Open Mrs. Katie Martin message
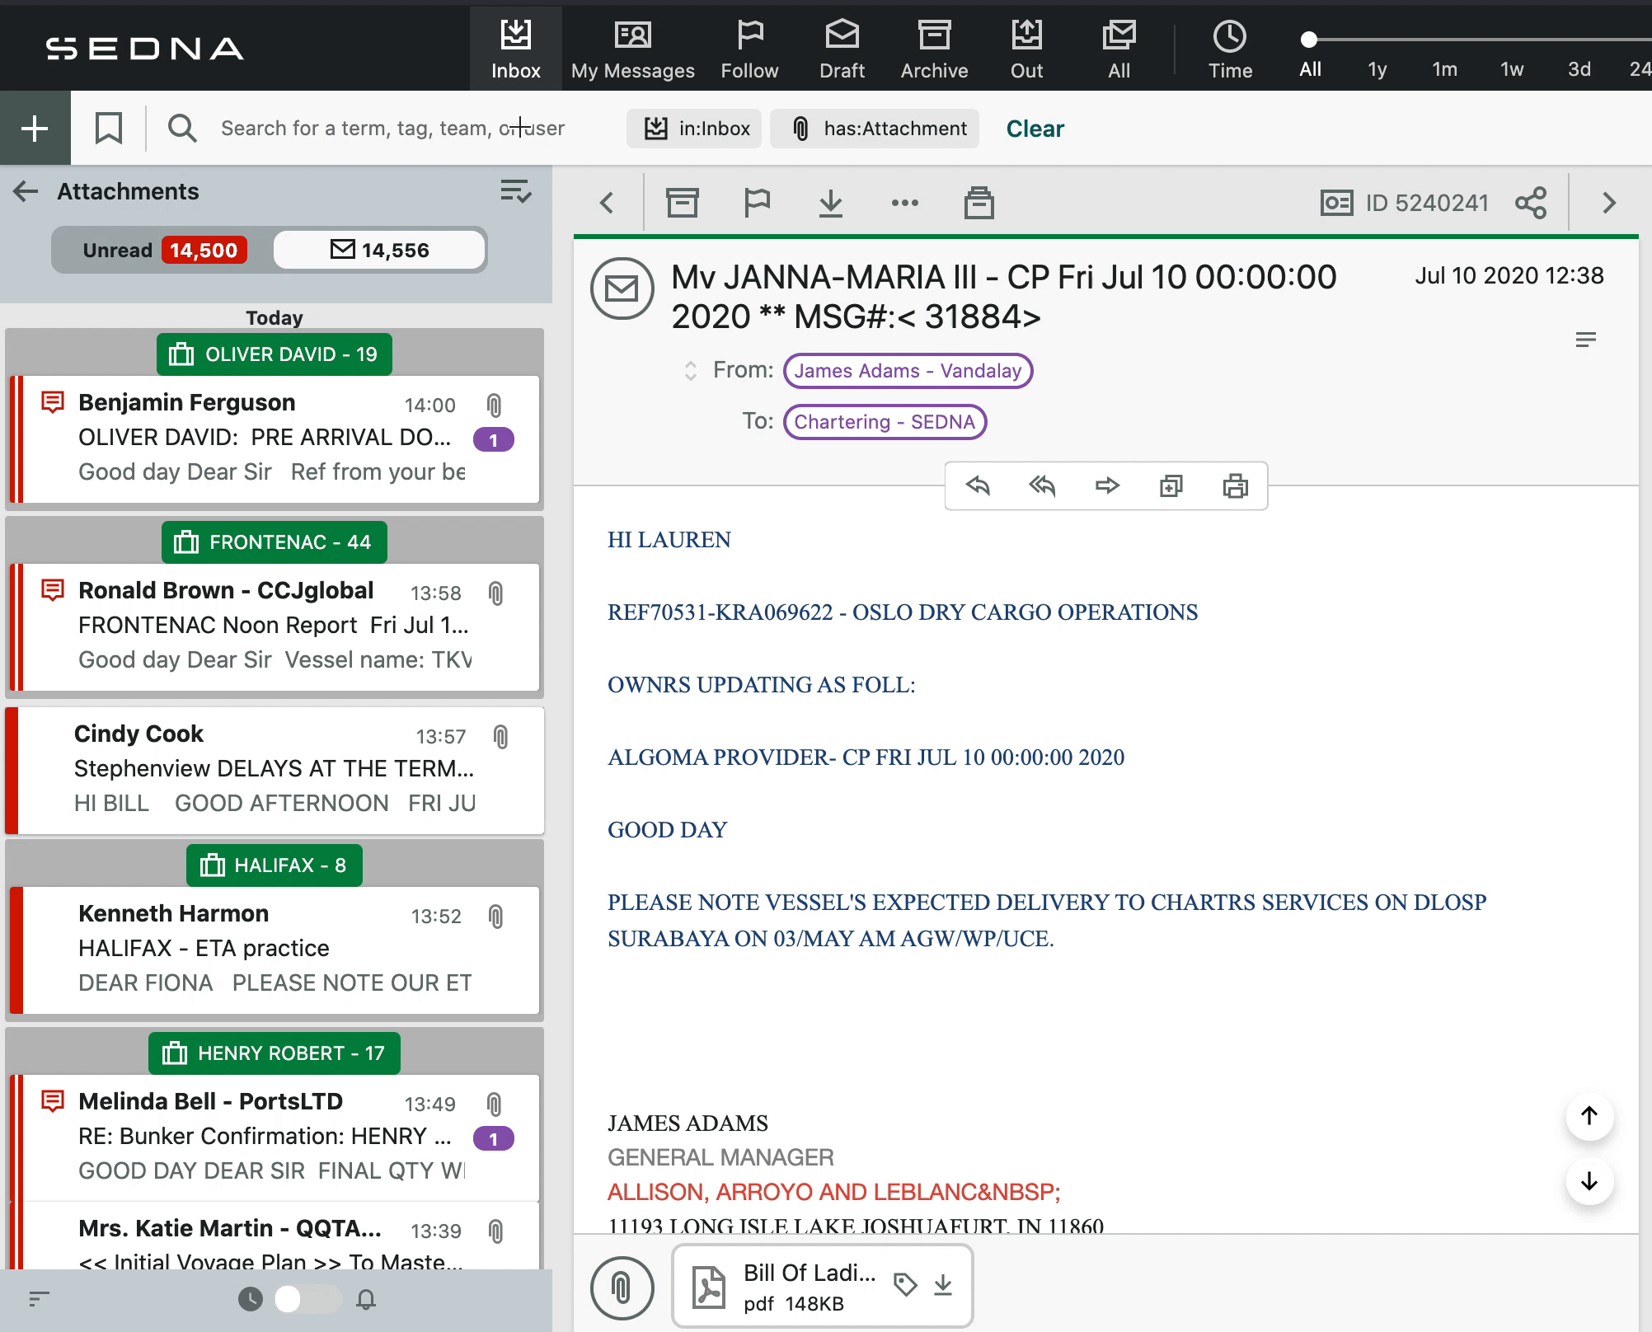 pos(276,1235)
